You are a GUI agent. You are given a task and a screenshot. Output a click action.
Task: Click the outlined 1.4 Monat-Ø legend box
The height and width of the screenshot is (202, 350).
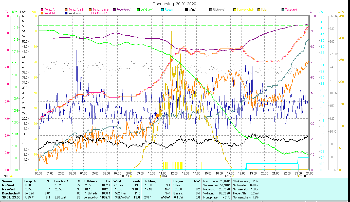pos(90,13)
